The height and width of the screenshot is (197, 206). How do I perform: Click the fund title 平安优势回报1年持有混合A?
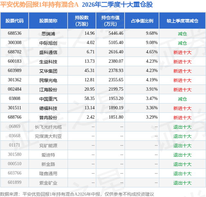click(39, 4)
